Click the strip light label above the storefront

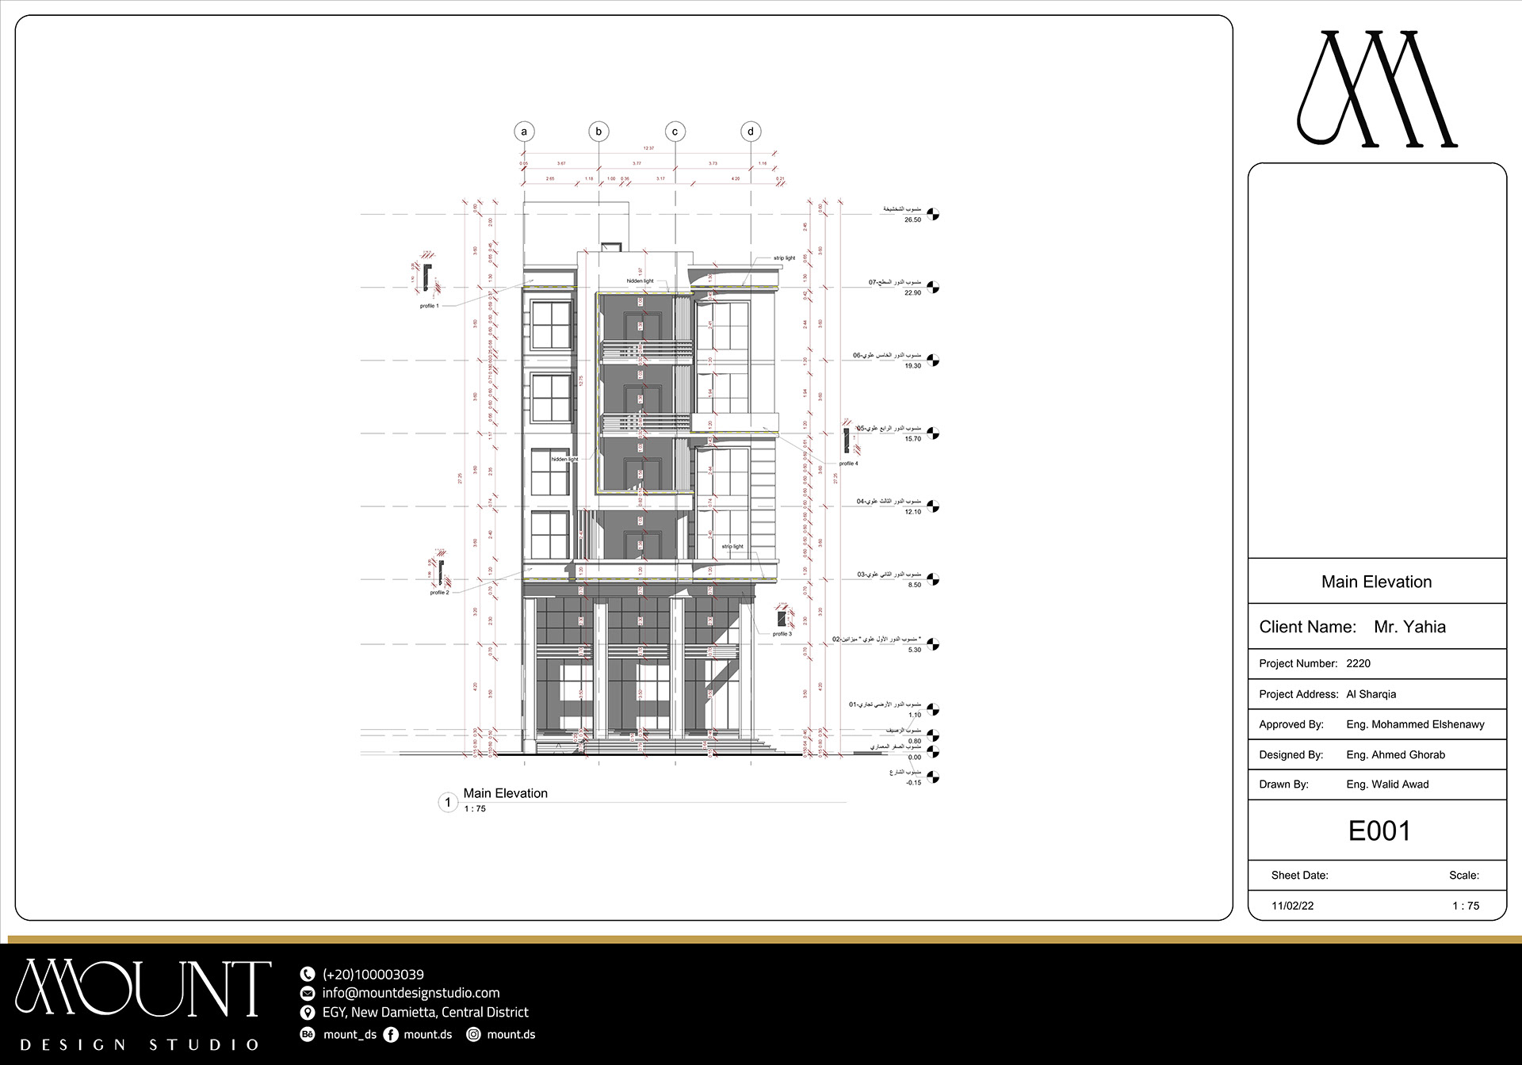pos(732,547)
